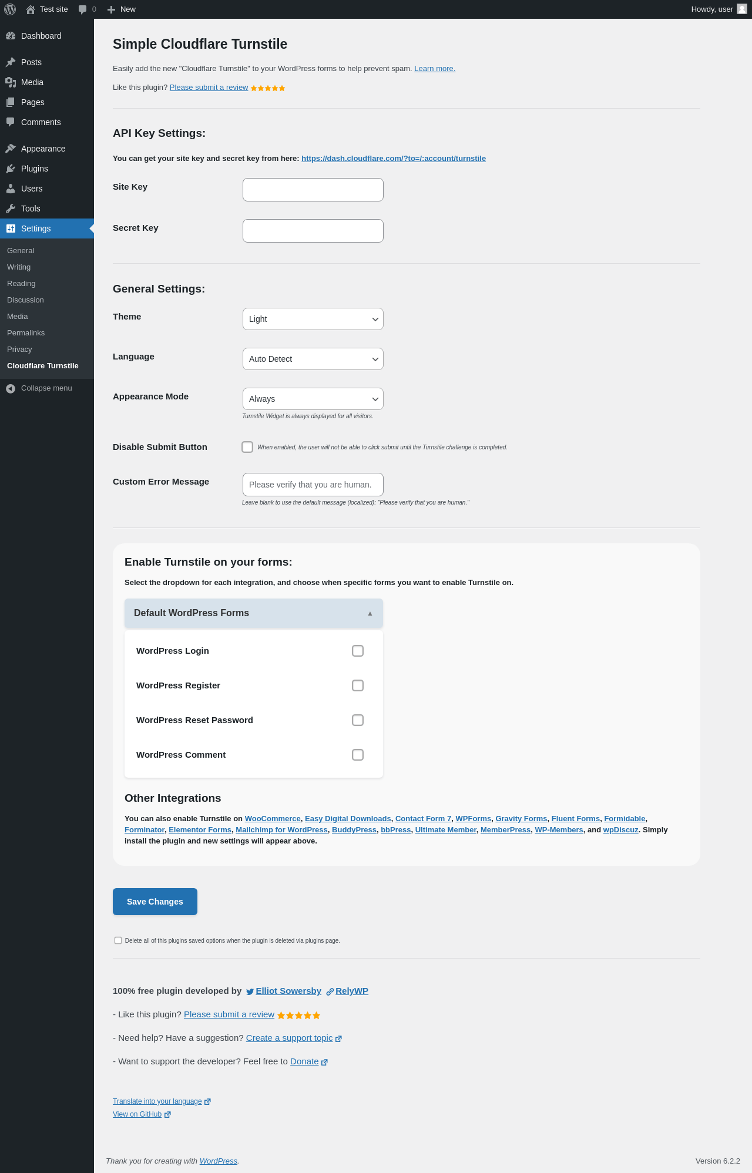Click the Dashboard gauge icon in sidebar
This screenshot has width=752, height=1173.
[x=11, y=36]
